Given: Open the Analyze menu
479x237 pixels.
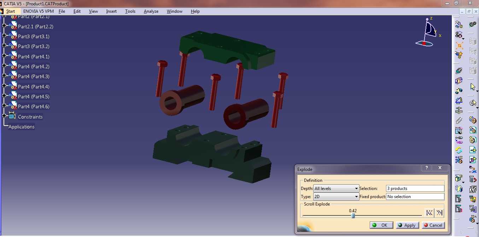Looking at the screenshot, I should coord(151,11).
